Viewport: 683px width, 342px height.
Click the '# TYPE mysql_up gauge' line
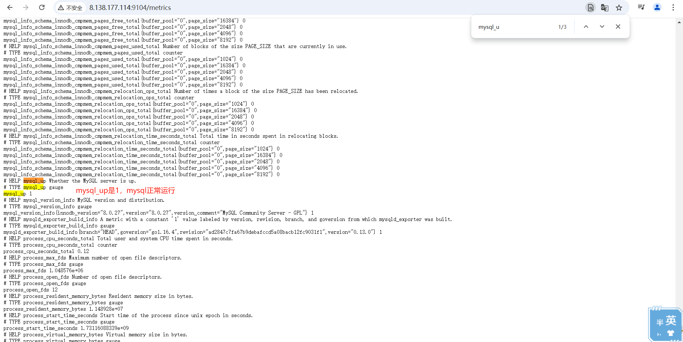[x=33, y=188]
